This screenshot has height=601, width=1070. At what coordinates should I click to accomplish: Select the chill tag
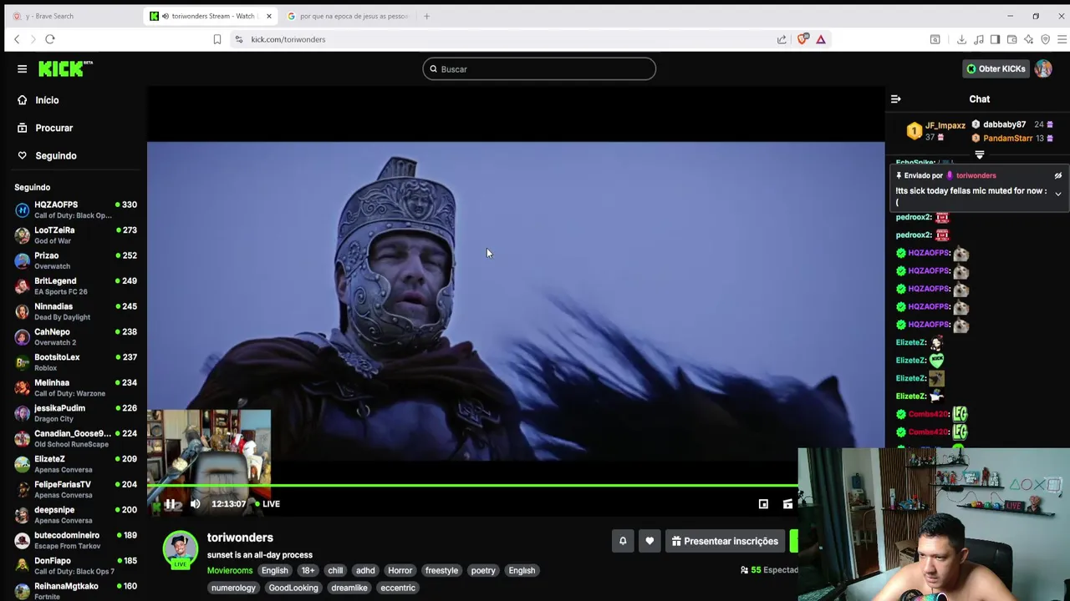point(335,571)
